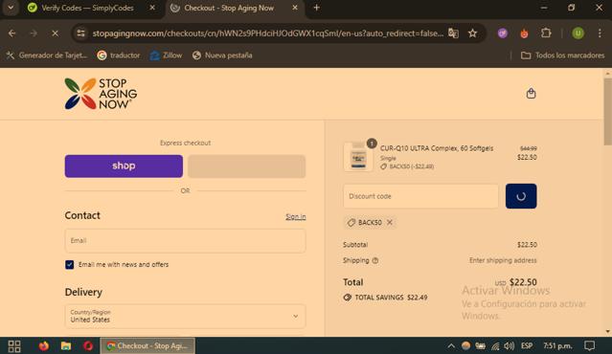612x354 pixels.
Task: Open the Sign in link
Action: 295,216
